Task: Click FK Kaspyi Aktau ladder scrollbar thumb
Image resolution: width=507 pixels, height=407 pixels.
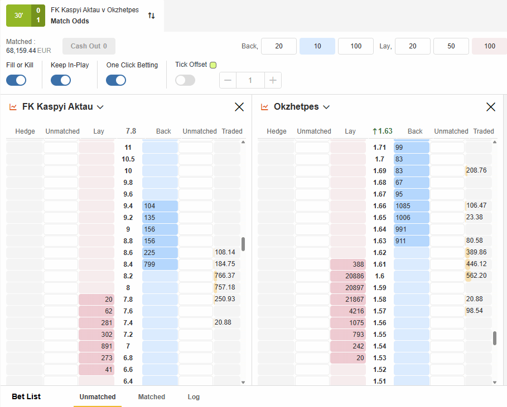Action: coord(243,244)
